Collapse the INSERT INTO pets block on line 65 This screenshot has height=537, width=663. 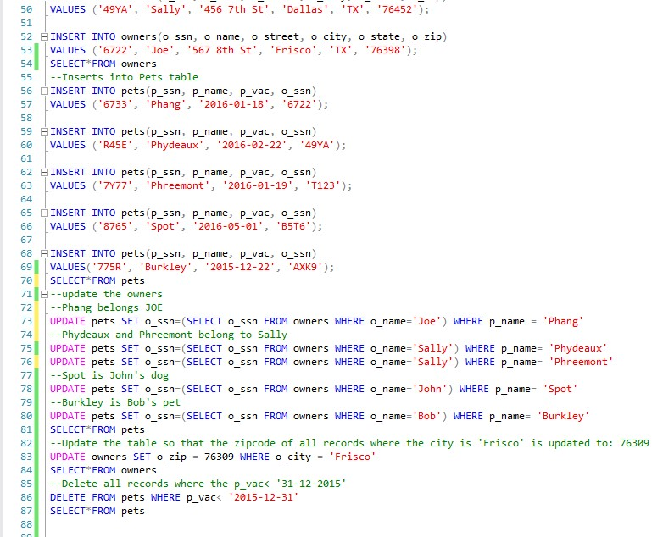click(44, 213)
